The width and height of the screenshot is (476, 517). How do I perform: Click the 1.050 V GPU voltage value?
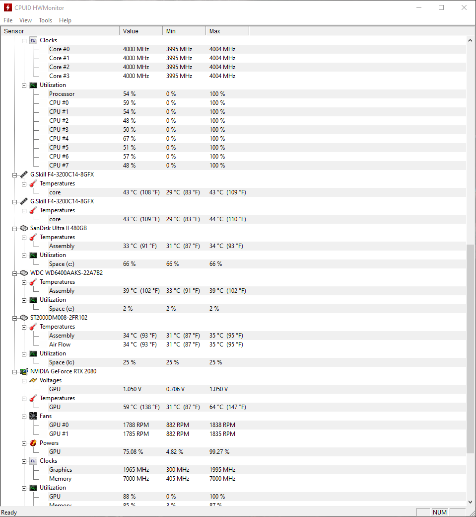(x=133, y=389)
